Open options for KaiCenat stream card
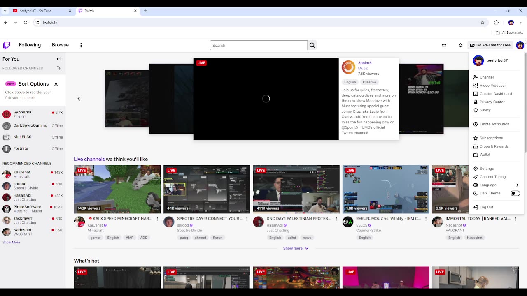This screenshot has height=296, width=527. pos(157,219)
